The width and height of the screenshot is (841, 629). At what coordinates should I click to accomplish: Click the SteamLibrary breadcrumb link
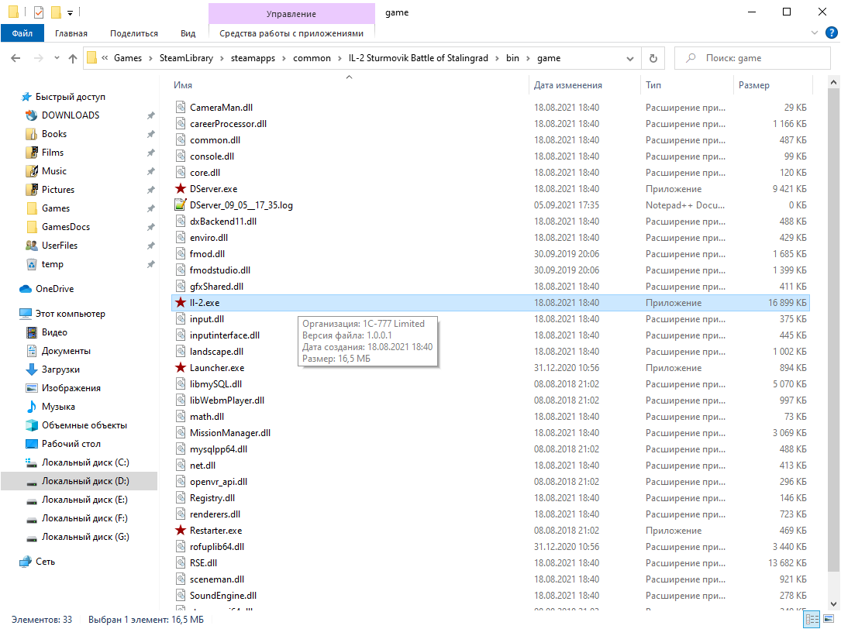[186, 58]
